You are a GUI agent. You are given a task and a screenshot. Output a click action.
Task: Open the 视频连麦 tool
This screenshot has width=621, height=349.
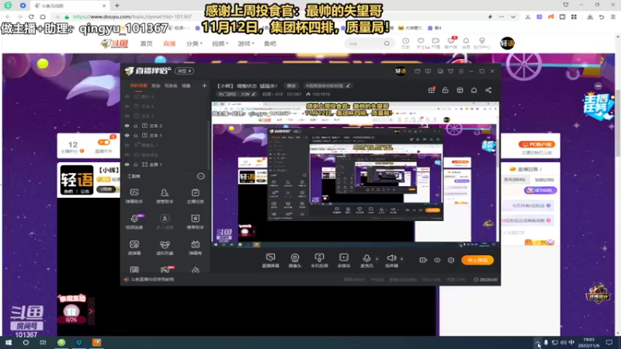click(134, 222)
